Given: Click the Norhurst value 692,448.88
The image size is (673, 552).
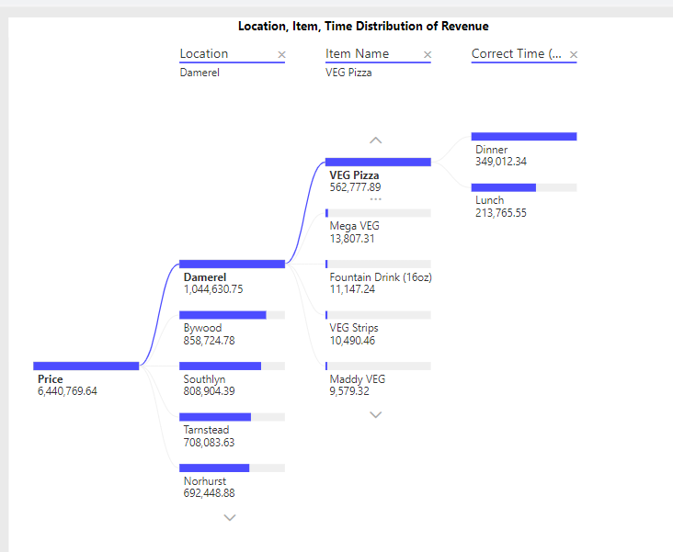Looking at the screenshot, I should pos(209,493).
